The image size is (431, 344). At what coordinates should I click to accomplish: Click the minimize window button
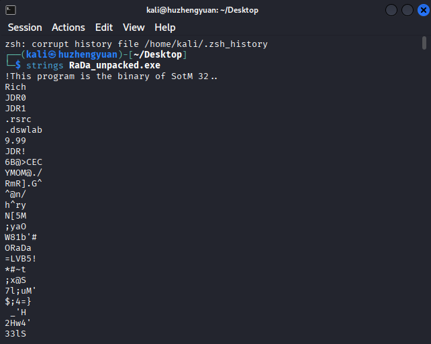(391, 10)
